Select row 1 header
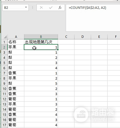The width and height of the screenshot is (120, 128). [x=4, y=42]
